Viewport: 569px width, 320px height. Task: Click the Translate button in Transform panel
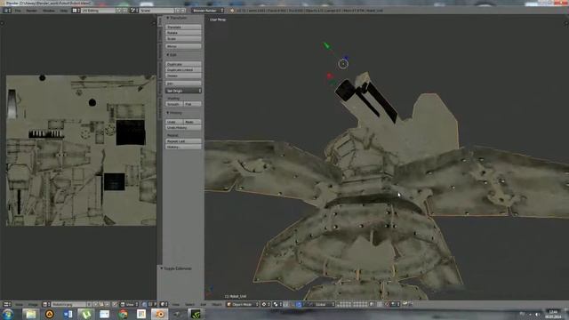pos(183,27)
